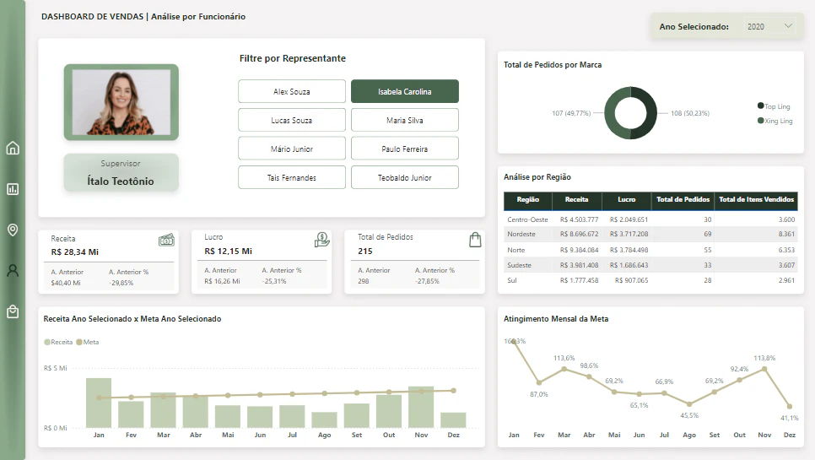Screen dimensions: 815x460
Task: Pick Paulo Ferreira in representative filter
Action: pos(404,149)
